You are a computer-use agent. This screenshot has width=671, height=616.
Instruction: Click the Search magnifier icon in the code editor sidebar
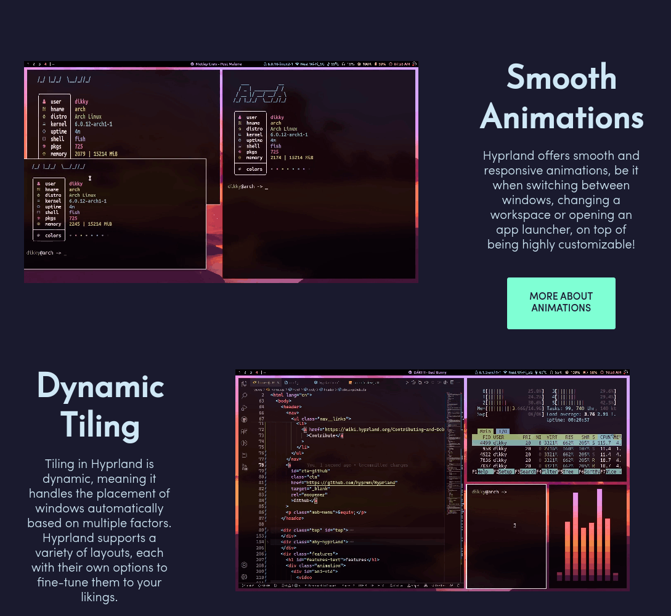point(245,395)
